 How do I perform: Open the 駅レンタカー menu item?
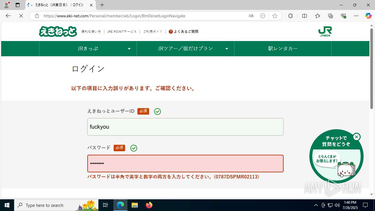click(283, 49)
